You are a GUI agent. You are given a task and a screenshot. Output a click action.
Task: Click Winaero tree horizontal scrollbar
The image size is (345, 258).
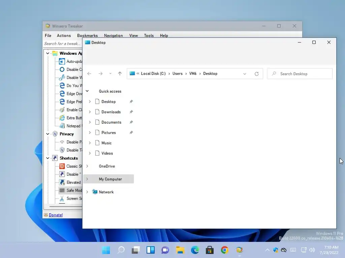(x=66, y=207)
